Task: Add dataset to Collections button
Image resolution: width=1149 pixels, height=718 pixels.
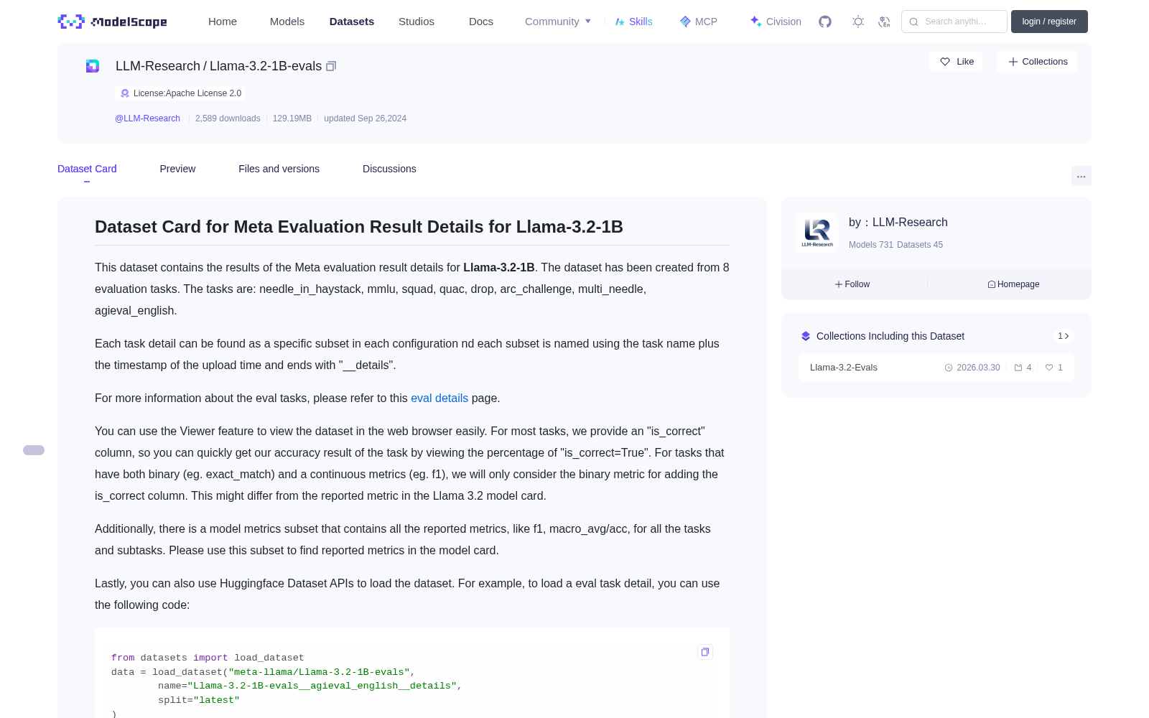Action: [x=1037, y=62]
